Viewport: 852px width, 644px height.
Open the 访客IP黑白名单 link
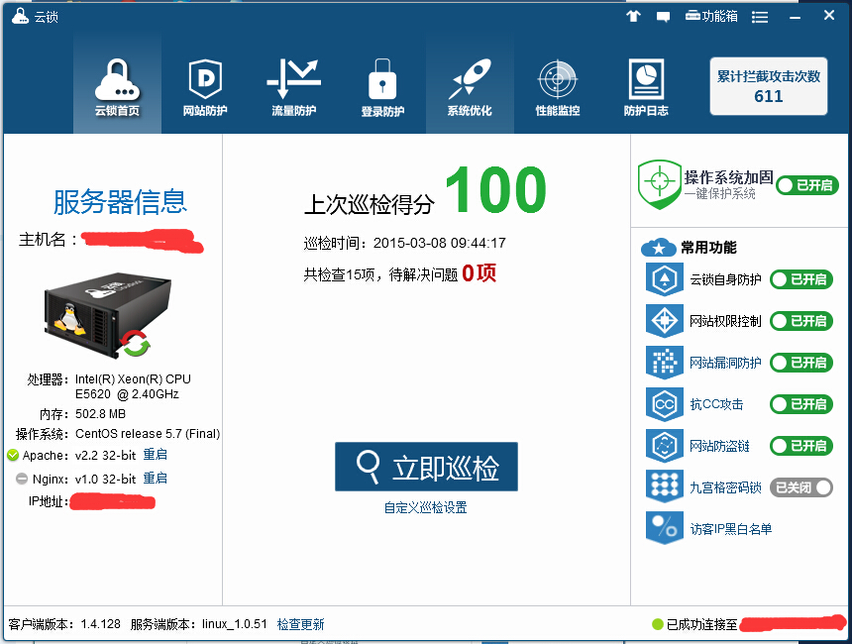731,529
